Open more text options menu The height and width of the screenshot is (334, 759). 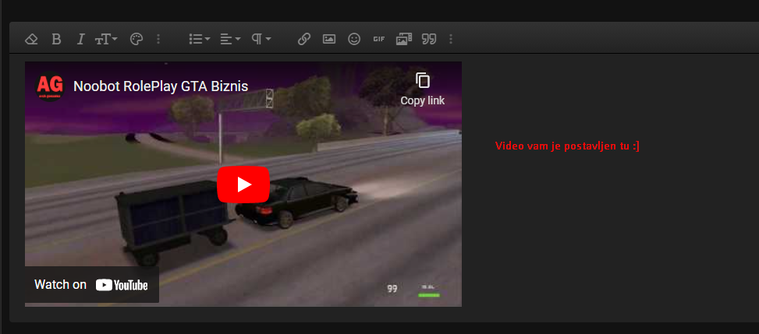(158, 39)
